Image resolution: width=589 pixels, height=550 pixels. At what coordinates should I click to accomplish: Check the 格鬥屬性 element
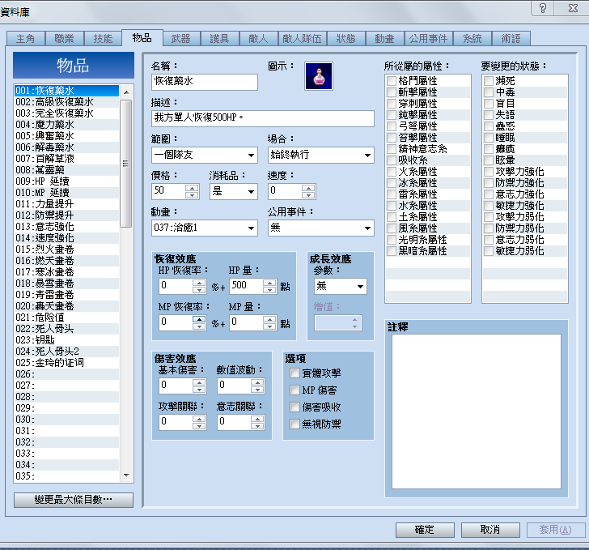392,81
